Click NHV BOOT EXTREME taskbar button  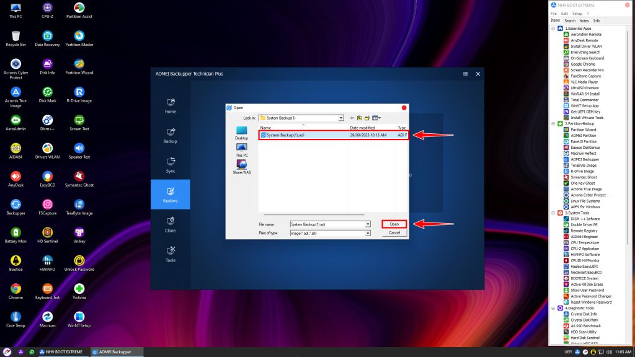pyautogui.click(x=61, y=352)
